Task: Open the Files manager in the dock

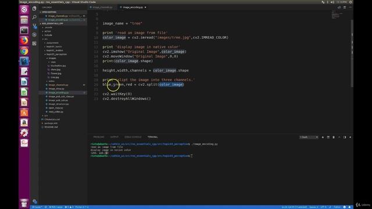Action: 24,20
